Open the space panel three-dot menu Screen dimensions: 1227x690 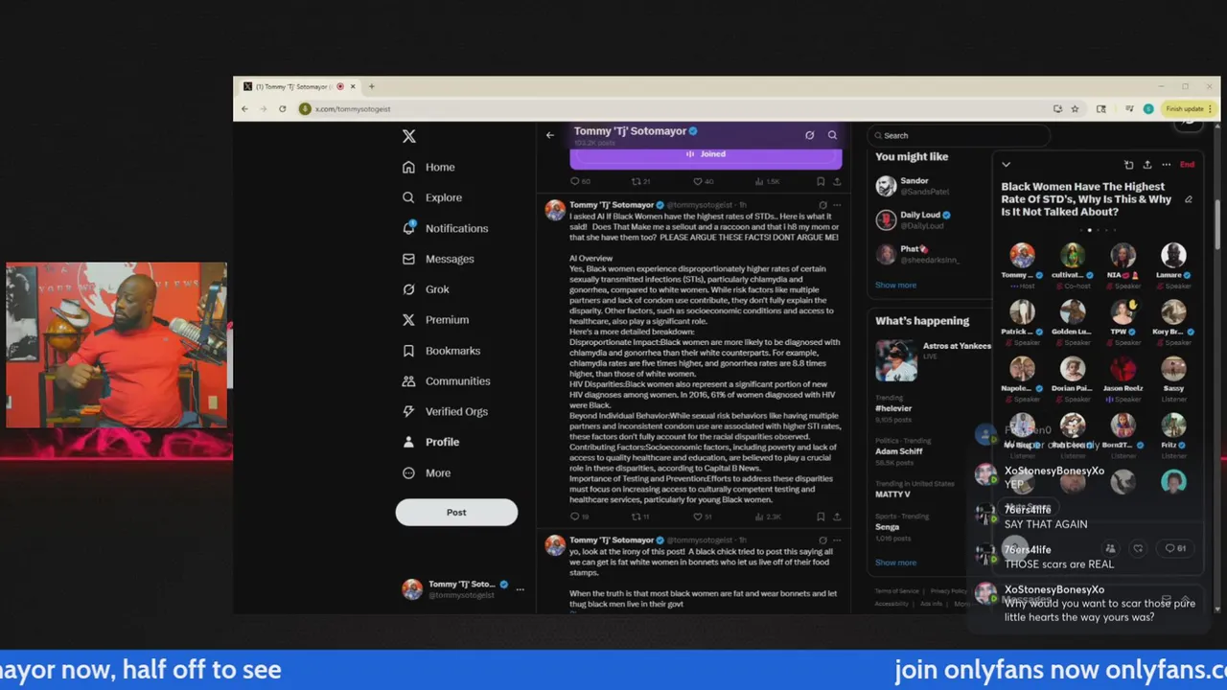(x=1166, y=165)
